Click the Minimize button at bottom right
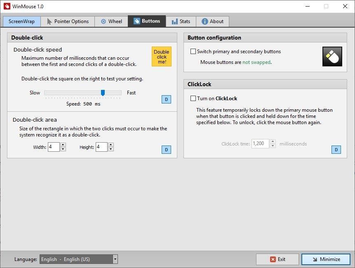This screenshot has width=355, height=268. click(326, 259)
